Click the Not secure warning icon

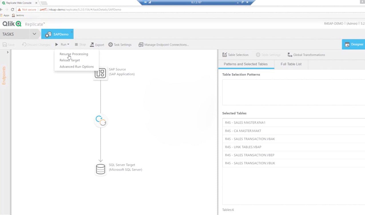pyautogui.click(x=19, y=9)
